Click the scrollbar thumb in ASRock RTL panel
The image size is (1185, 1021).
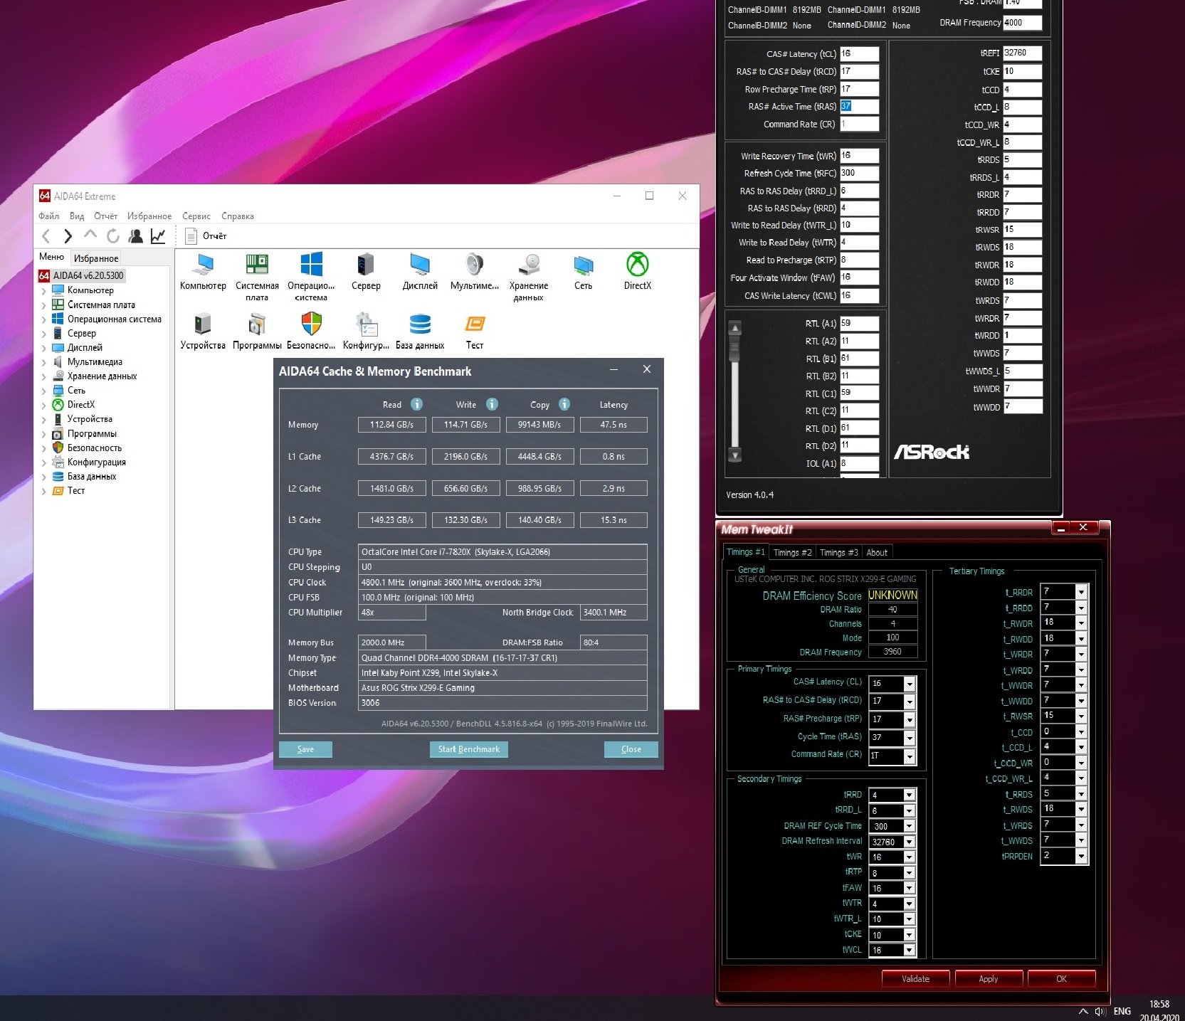(x=735, y=349)
